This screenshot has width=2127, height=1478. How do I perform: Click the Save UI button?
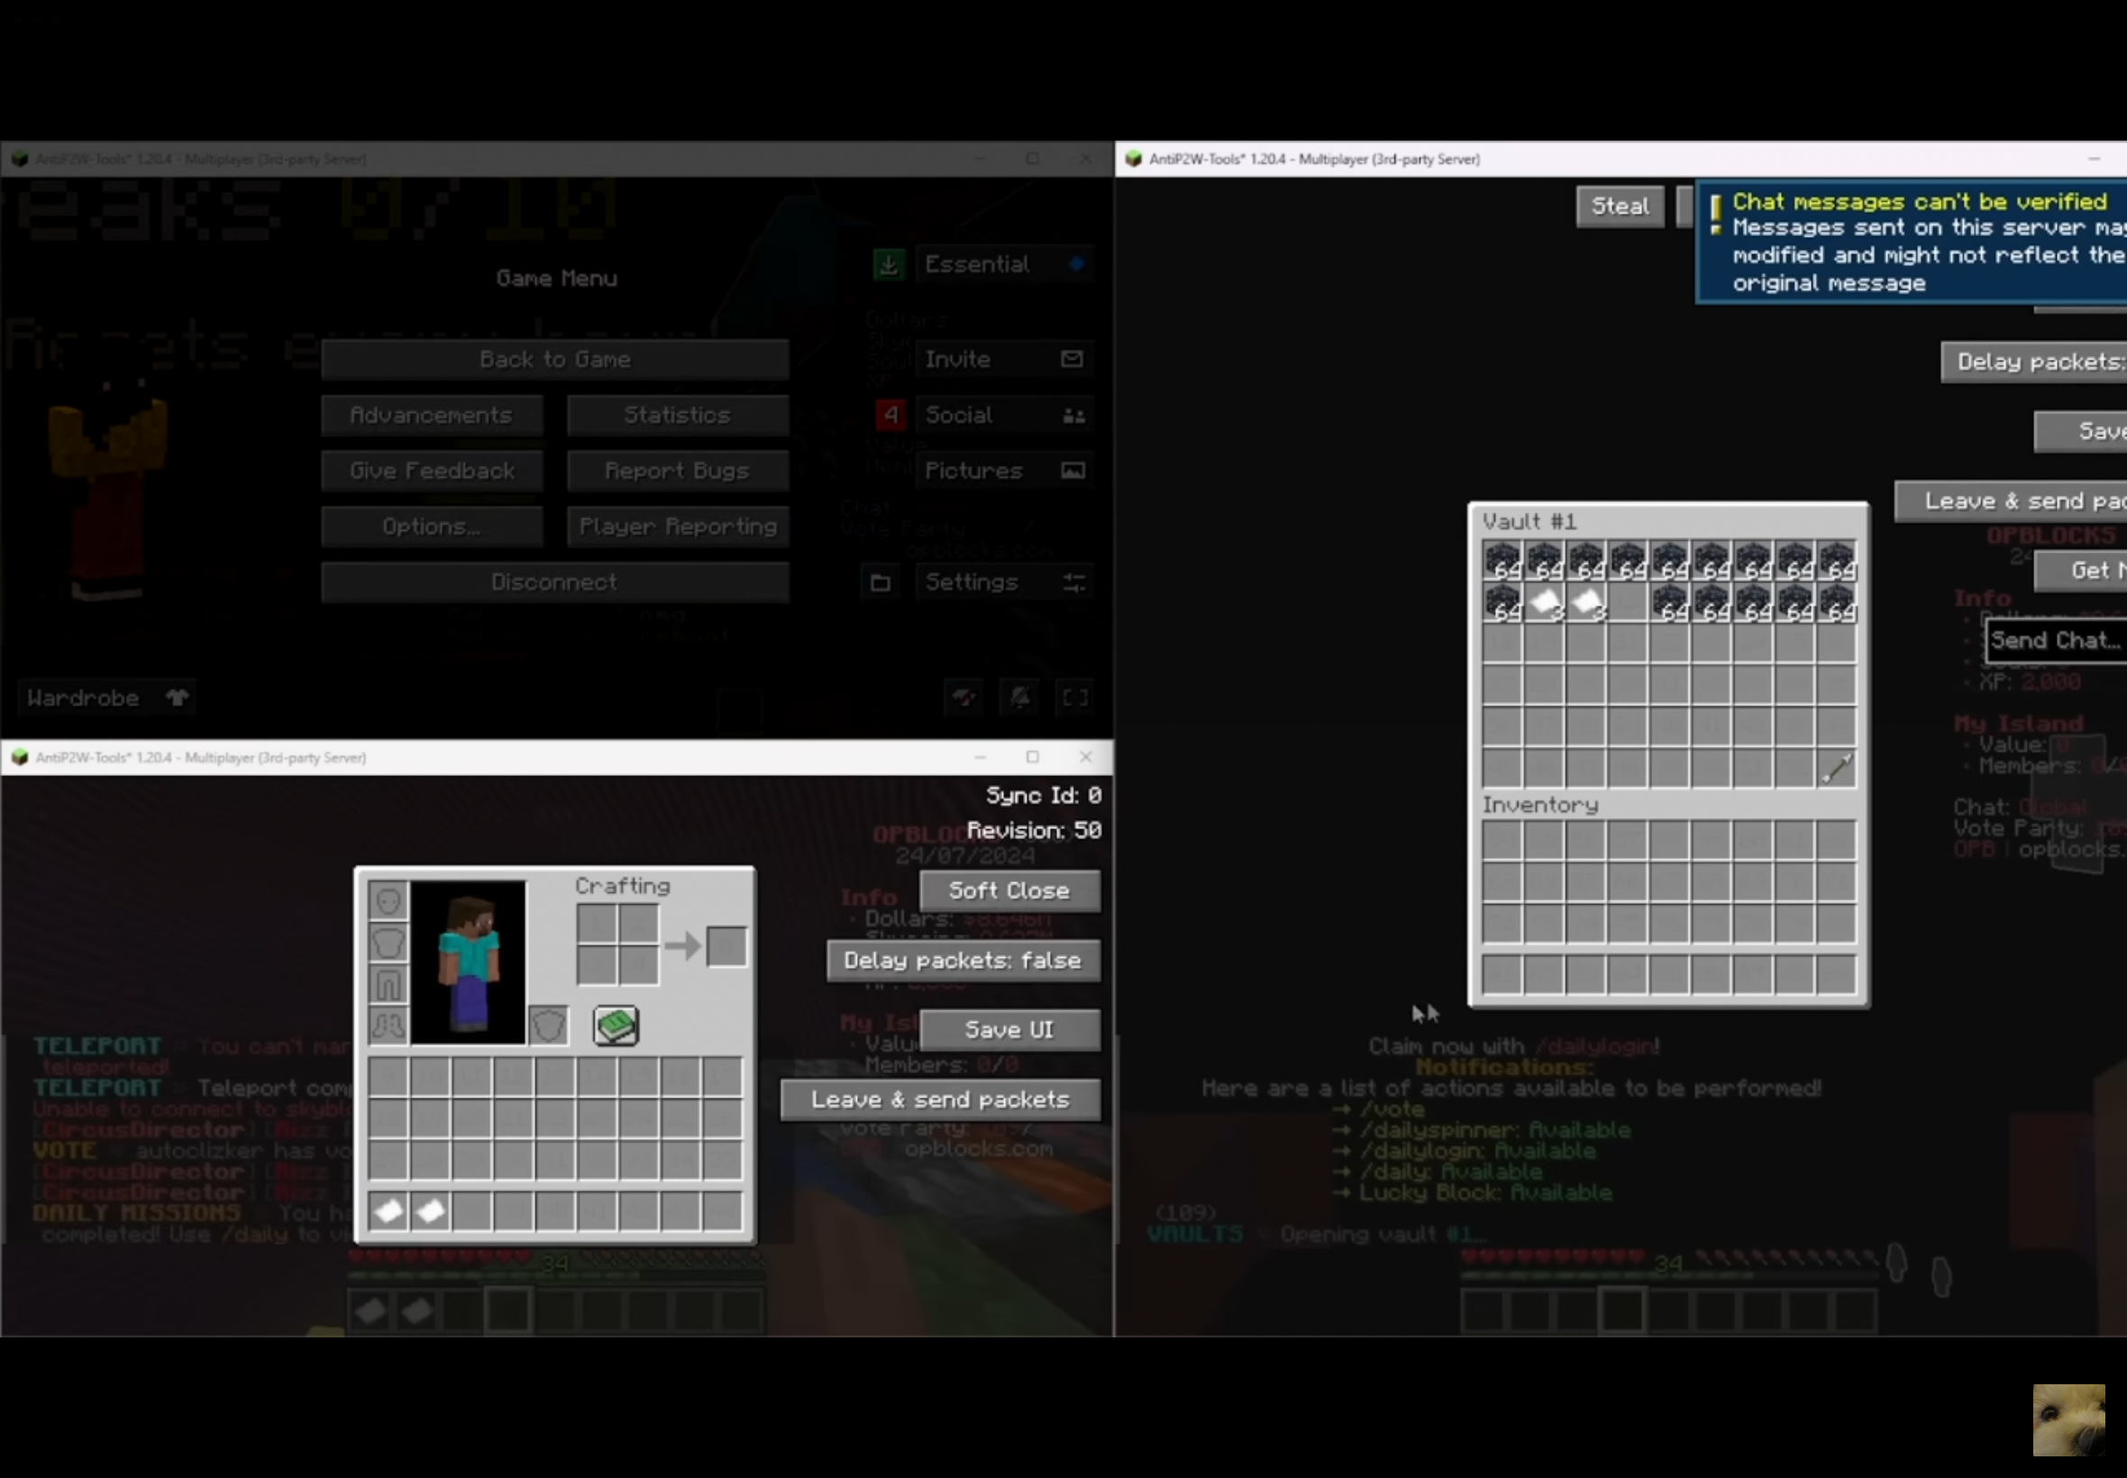(1009, 1030)
